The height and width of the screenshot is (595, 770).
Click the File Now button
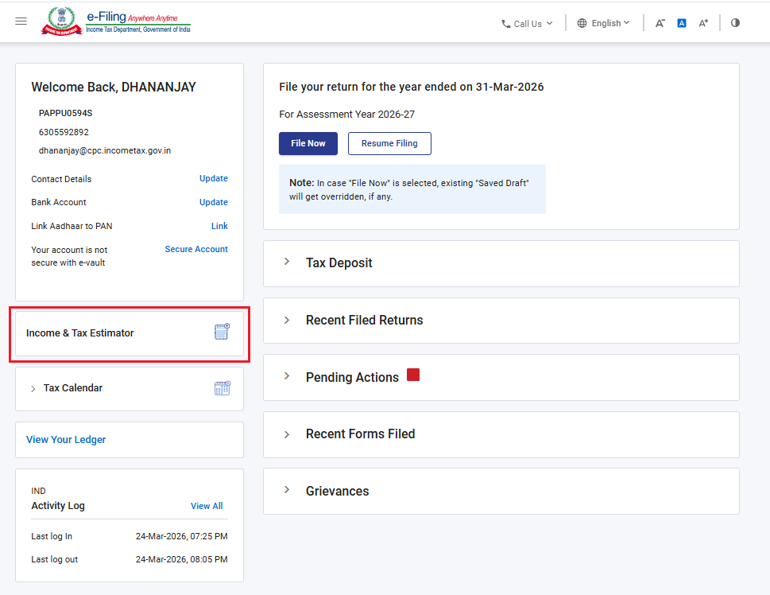click(x=308, y=144)
